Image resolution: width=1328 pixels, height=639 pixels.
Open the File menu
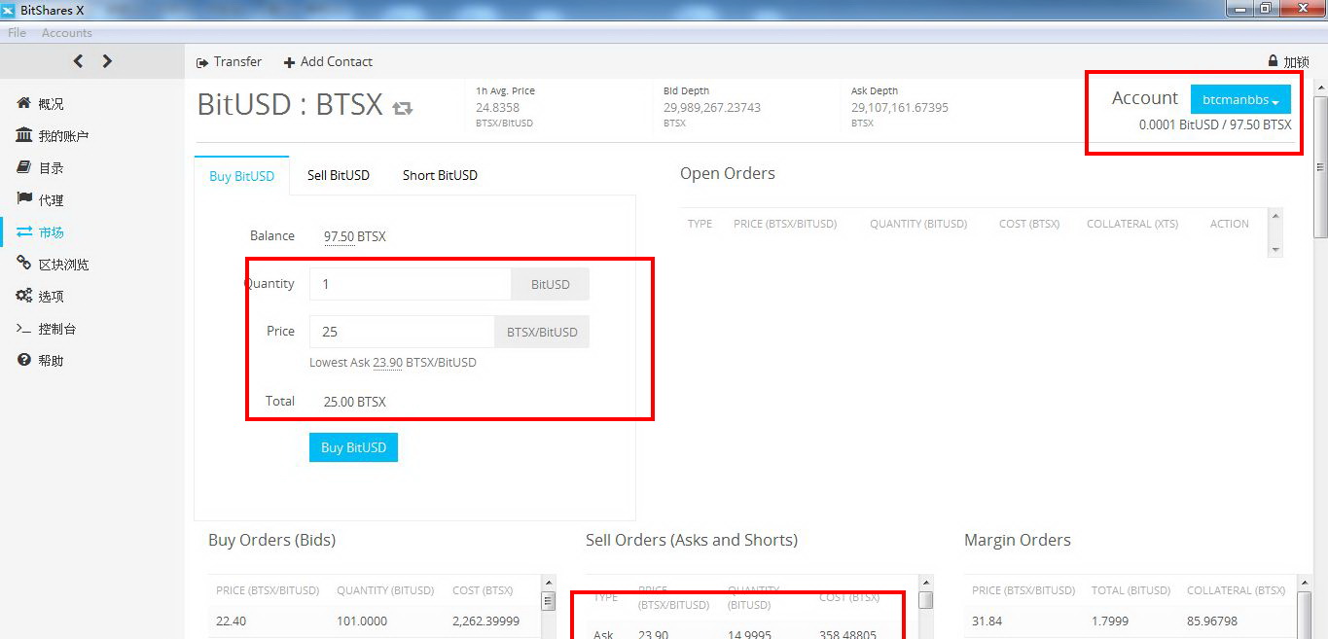pyautogui.click(x=18, y=33)
